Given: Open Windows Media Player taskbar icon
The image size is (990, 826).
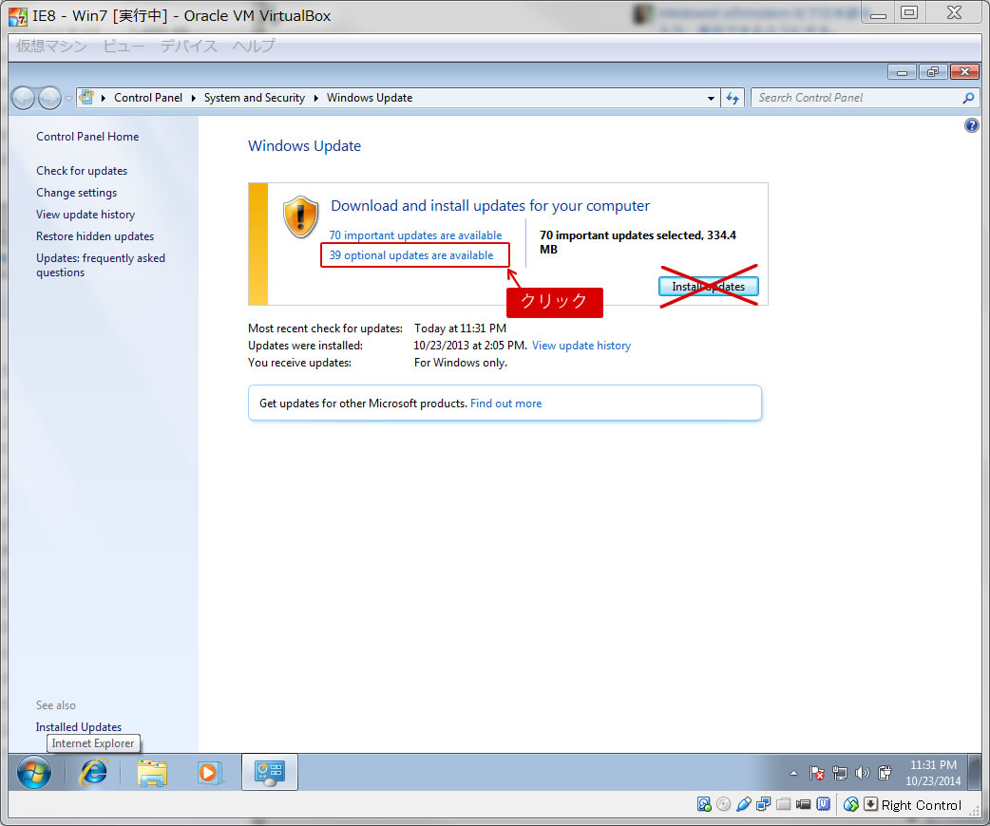Looking at the screenshot, I should click(209, 773).
